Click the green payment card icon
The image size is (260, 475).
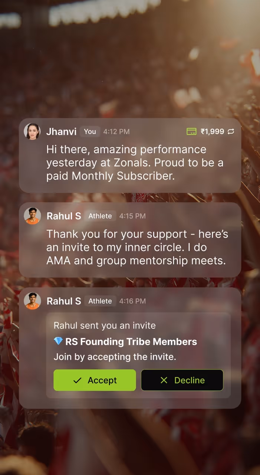pyautogui.click(x=191, y=131)
